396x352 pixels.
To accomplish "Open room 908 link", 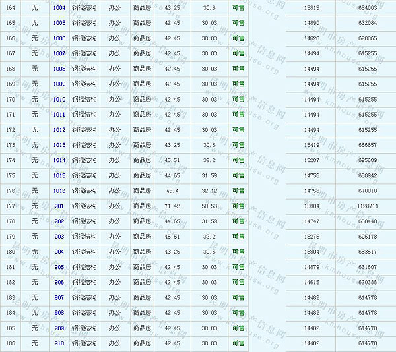I will 59,313.
